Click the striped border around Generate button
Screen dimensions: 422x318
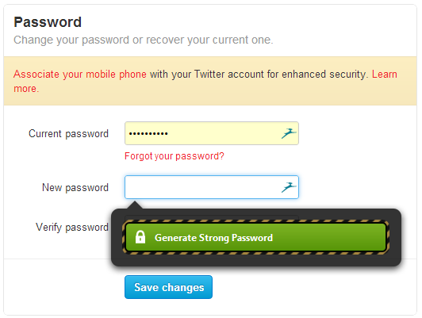(255, 221)
